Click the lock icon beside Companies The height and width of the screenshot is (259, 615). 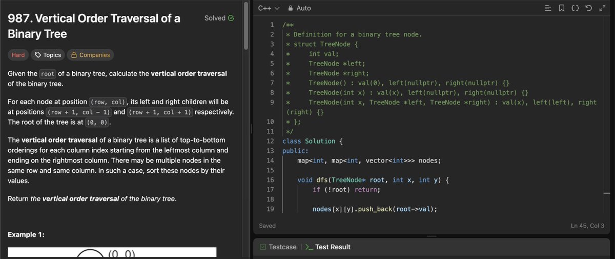[74, 55]
